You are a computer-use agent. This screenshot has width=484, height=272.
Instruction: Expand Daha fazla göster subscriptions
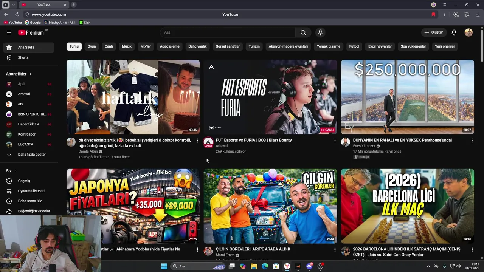(29, 155)
